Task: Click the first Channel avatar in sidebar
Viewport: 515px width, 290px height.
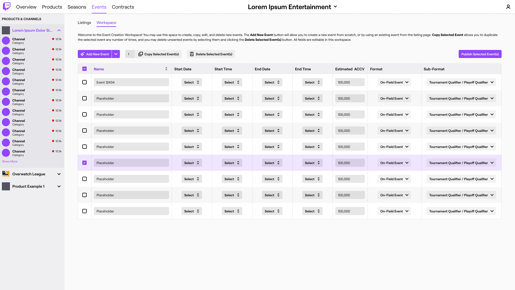Action: click(6, 41)
